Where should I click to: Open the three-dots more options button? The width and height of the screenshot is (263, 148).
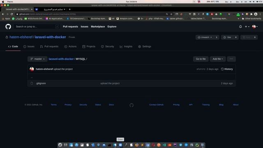pos(231,59)
